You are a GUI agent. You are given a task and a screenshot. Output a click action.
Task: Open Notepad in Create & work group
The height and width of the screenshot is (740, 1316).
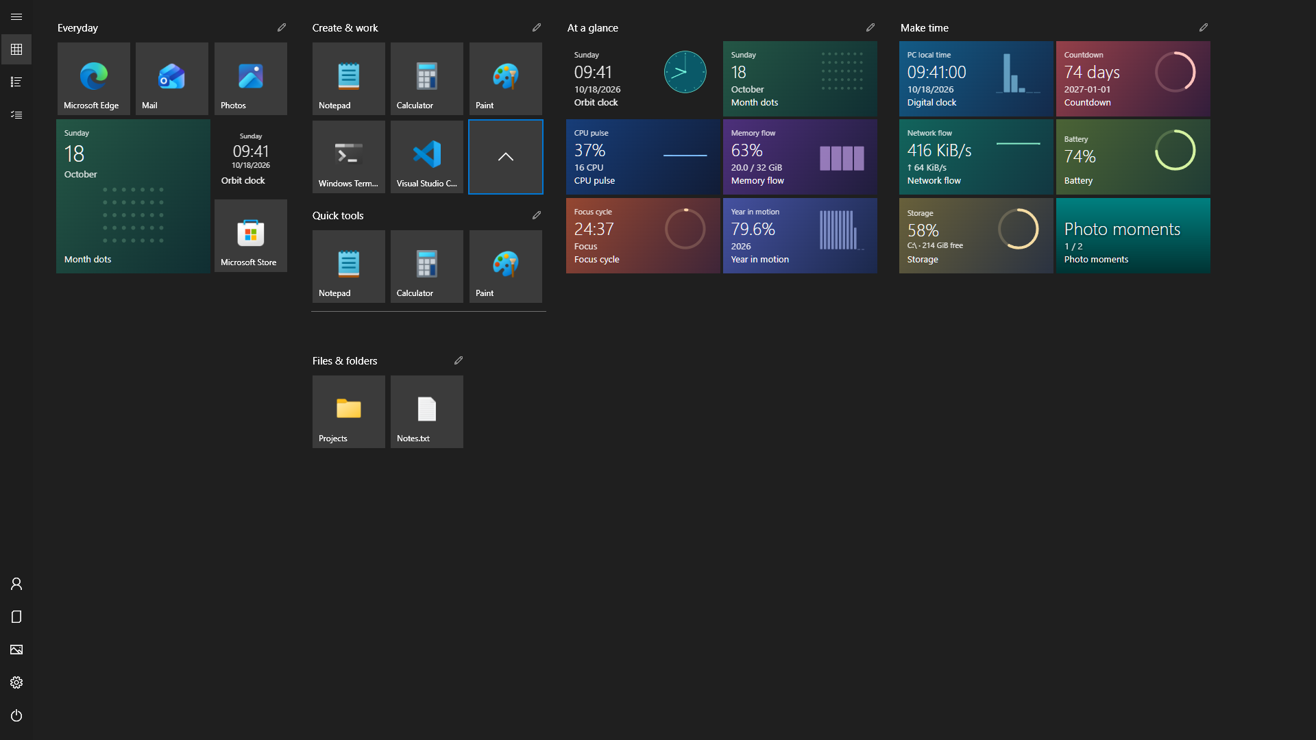[x=349, y=79]
